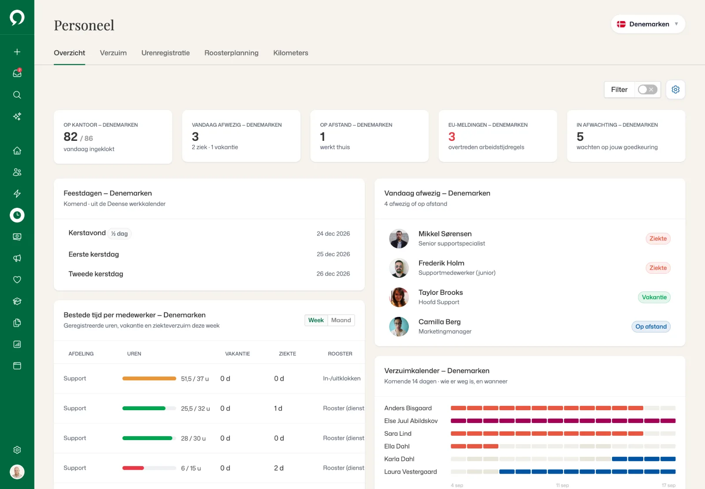Click the lightning bolt sidebar icon
The image size is (705, 489).
click(17, 194)
